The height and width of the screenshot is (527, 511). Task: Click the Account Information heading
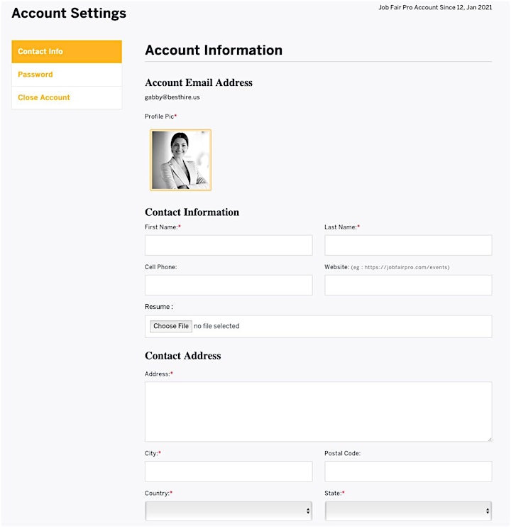pos(214,50)
